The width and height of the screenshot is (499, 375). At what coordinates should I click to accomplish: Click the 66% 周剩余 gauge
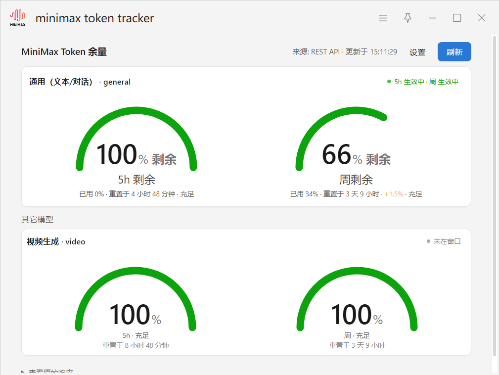click(356, 139)
